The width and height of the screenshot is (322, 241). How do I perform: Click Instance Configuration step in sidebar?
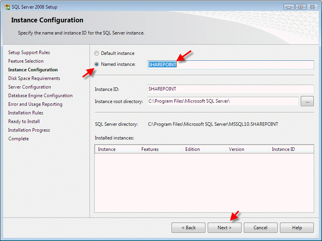[33, 70]
